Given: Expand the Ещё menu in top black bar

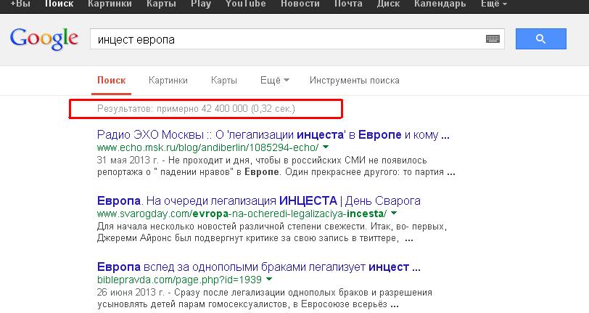Looking at the screenshot, I should pos(494,4).
